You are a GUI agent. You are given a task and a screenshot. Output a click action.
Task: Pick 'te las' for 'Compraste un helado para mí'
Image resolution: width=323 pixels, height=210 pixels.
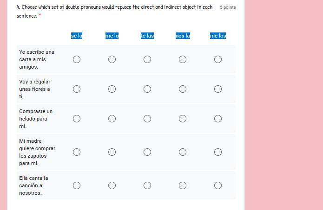(x=147, y=119)
